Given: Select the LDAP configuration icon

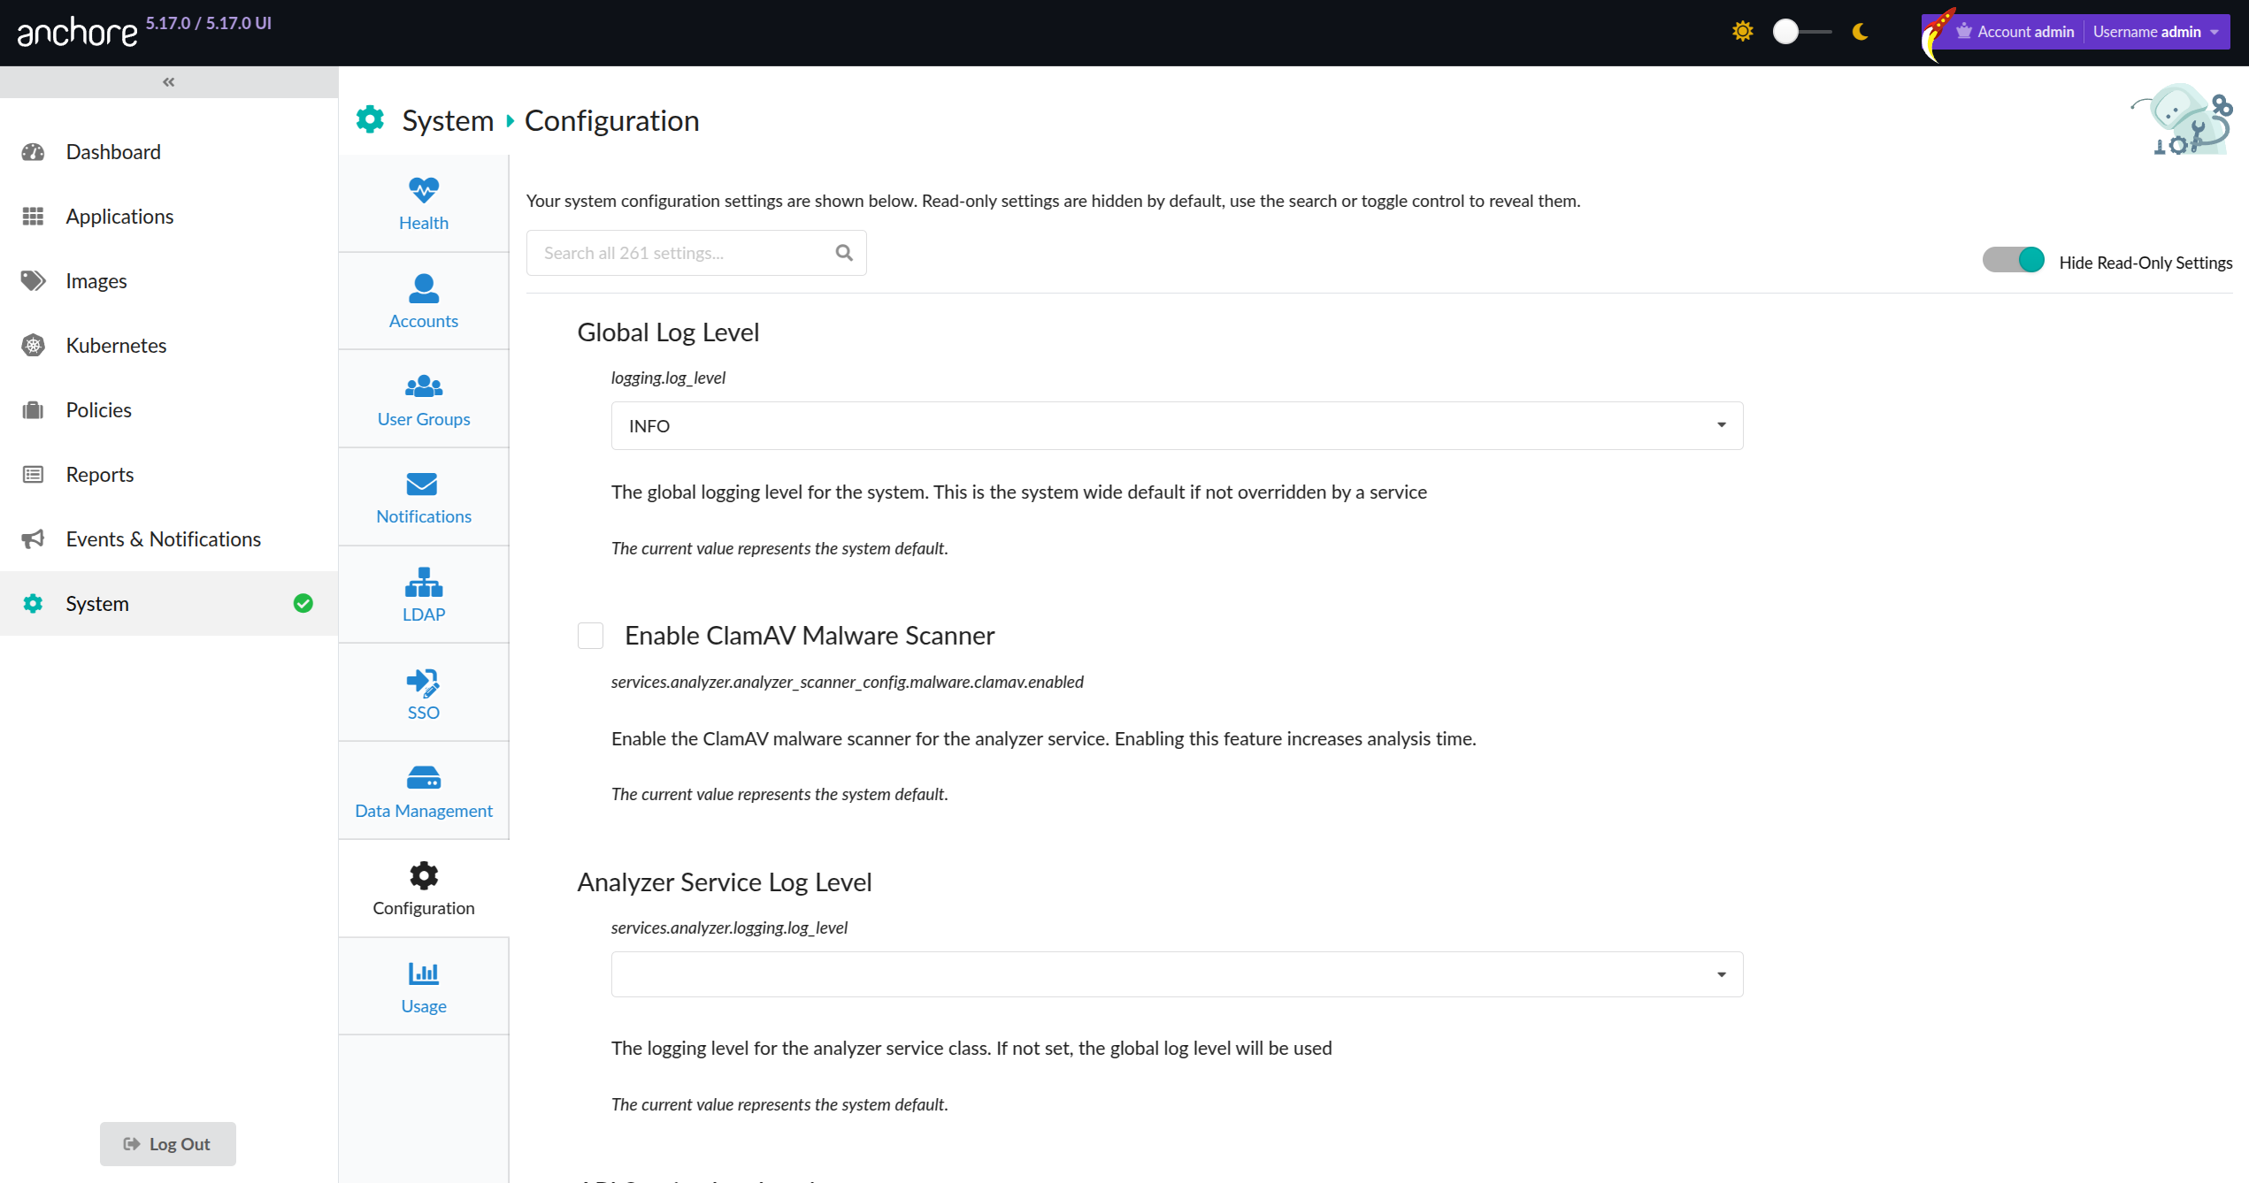Looking at the screenshot, I should click(x=423, y=584).
